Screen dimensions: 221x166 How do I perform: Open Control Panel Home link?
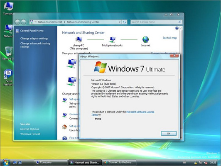pos(32,31)
